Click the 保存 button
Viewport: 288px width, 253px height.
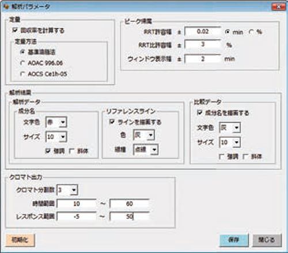[x=234, y=240]
